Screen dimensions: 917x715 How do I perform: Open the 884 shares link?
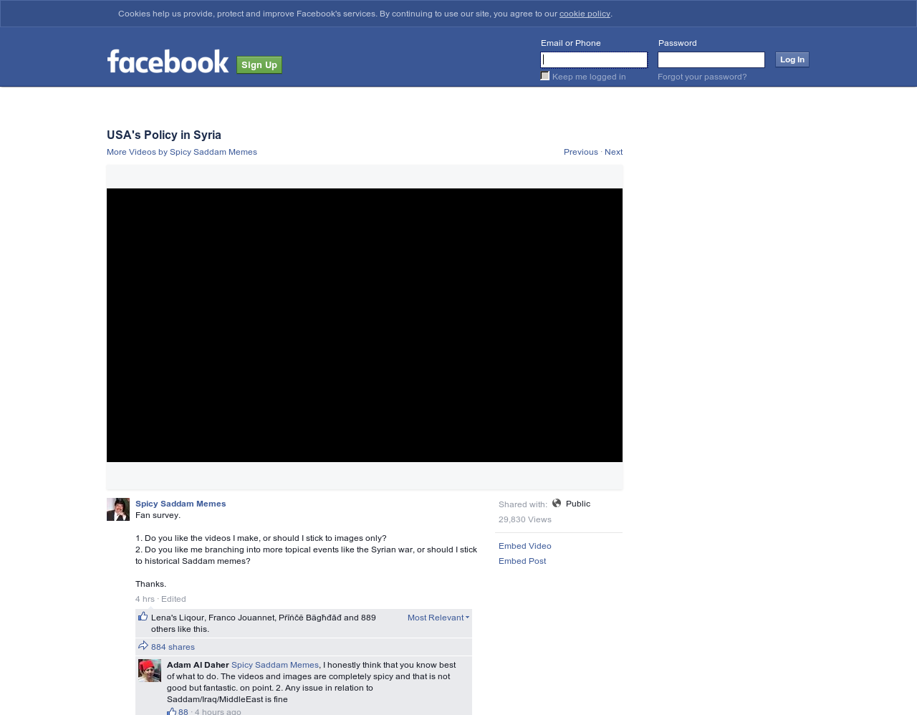point(173,647)
